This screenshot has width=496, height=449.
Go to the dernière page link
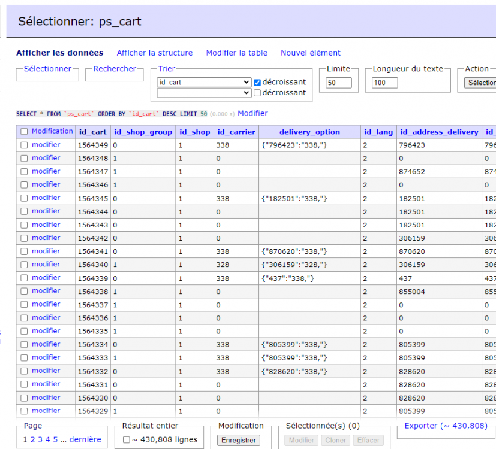(x=85, y=439)
